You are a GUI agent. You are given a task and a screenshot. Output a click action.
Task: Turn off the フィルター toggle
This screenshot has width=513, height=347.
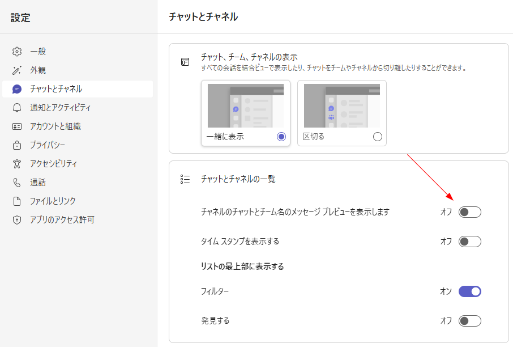click(x=470, y=291)
